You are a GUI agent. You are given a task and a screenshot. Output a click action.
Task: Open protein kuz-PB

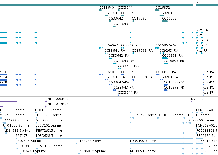click(x=208, y=77)
